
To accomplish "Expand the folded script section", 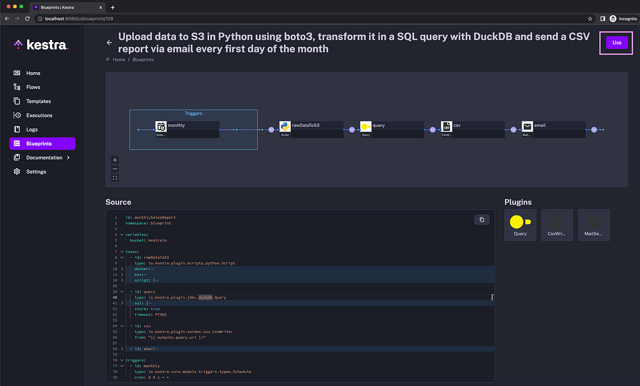I will pyautogui.click(x=121, y=280).
